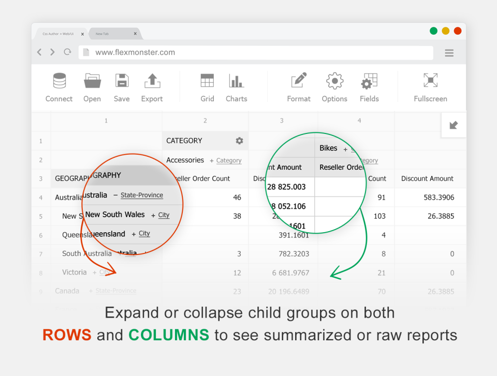This screenshot has height=376, width=497.
Task: Open the browser hamburger menu
Action: pos(449,53)
